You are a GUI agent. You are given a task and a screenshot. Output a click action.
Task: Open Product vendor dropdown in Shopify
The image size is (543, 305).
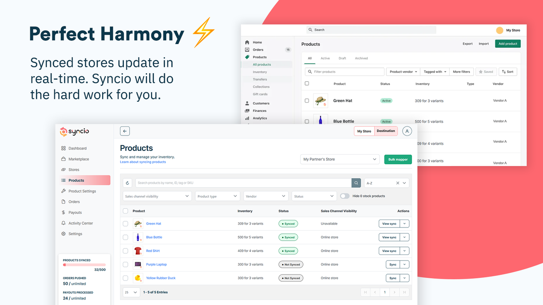point(403,72)
